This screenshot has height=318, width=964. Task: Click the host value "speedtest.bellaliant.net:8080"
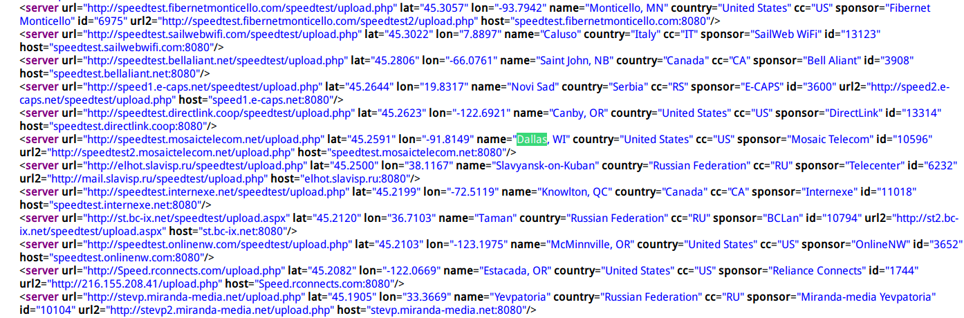point(126,73)
